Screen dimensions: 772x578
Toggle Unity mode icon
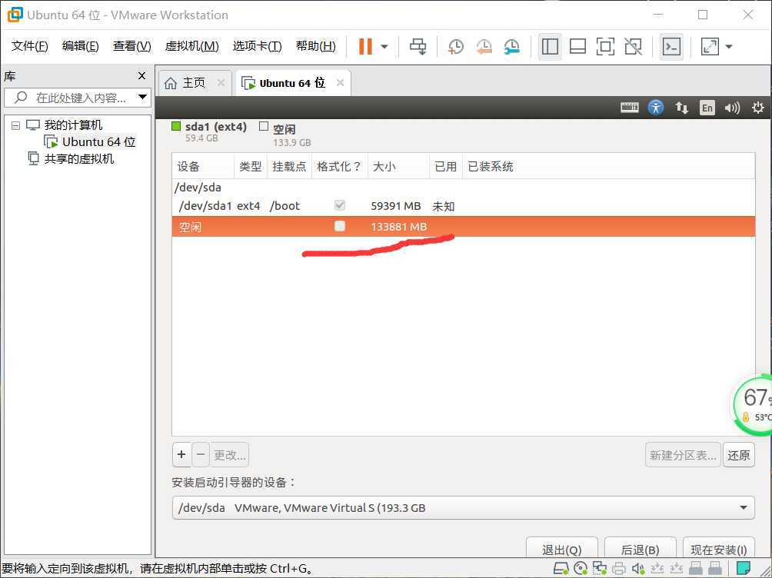pyautogui.click(x=633, y=47)
